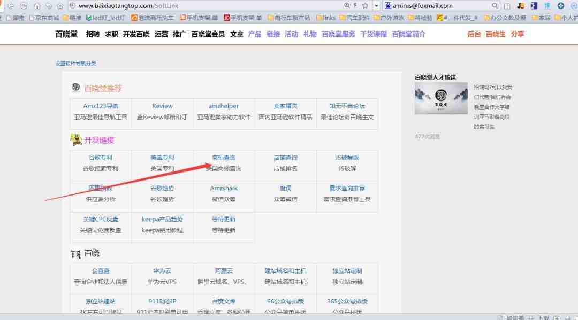Click the SpongeBob icon beside 开发链接
This screenshot has width=578, height=320.
click(76, 140)
